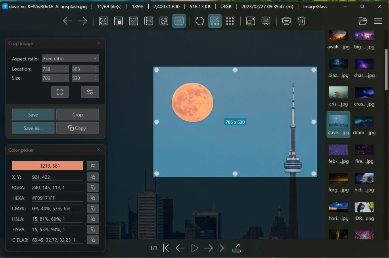
Task: Start slideshow with the presentation icon
Action: tap(266, 21)
